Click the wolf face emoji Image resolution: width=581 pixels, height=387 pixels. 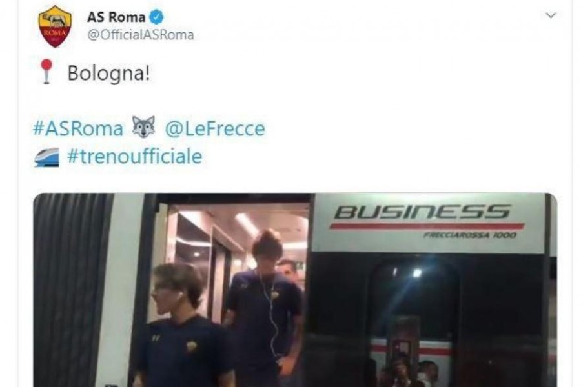point(144,128)
